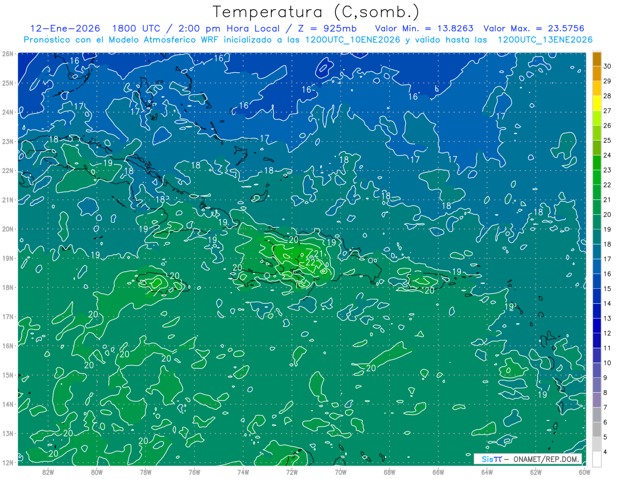Click the gray swatch between 5 and 6
Image resolution: width=621 pixels, height=479 pixels.
coord(597,429)
